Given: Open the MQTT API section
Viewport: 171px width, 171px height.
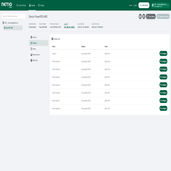Looking at the screenshot, I should pos(35,60).
